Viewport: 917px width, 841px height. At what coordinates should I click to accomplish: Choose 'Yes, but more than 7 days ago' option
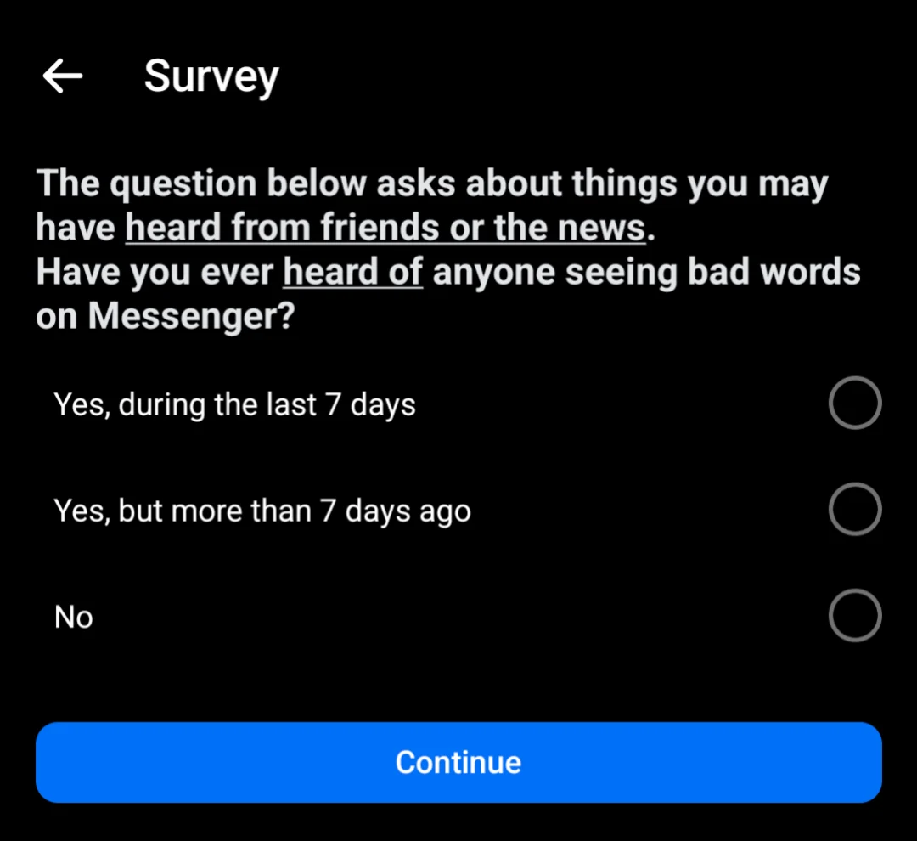(854, 509)
